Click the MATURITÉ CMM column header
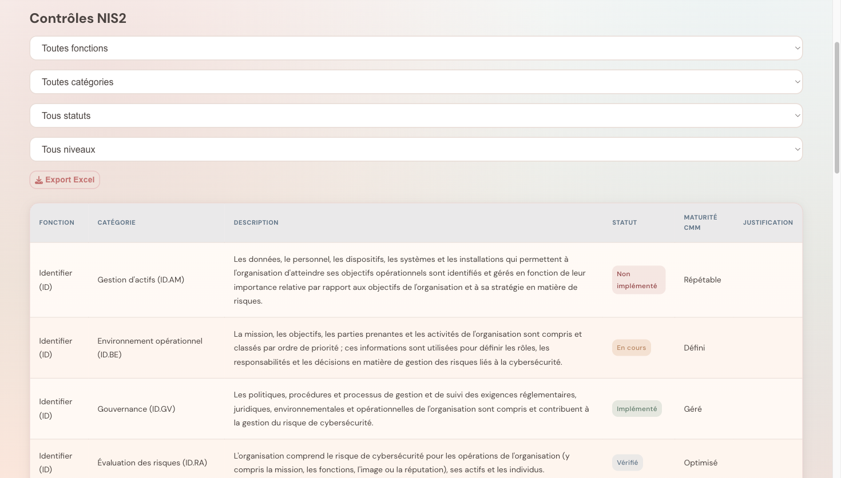This screenshot has height=478, width=841. (700, 222)
